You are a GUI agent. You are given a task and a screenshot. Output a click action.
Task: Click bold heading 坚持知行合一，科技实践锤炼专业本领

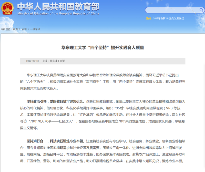[x=55, y=141]
